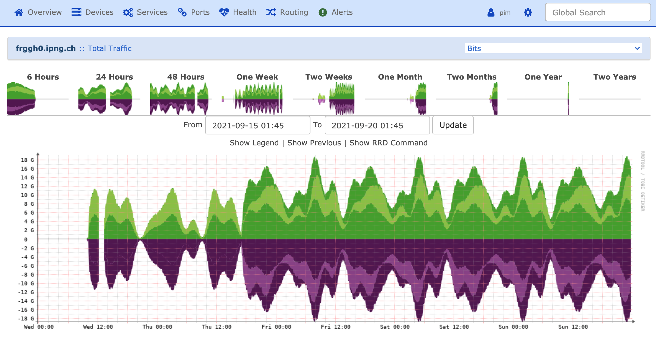The image size is (656, 355).
Task: Toggle Show Legend on the graph
Action: (254, 143)
